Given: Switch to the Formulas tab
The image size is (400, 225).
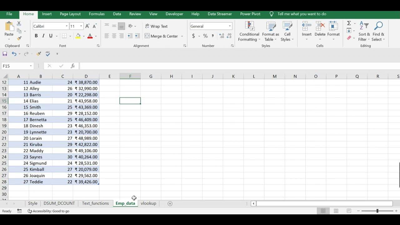Looking at the screenshot, I should [x=97, y=14].
